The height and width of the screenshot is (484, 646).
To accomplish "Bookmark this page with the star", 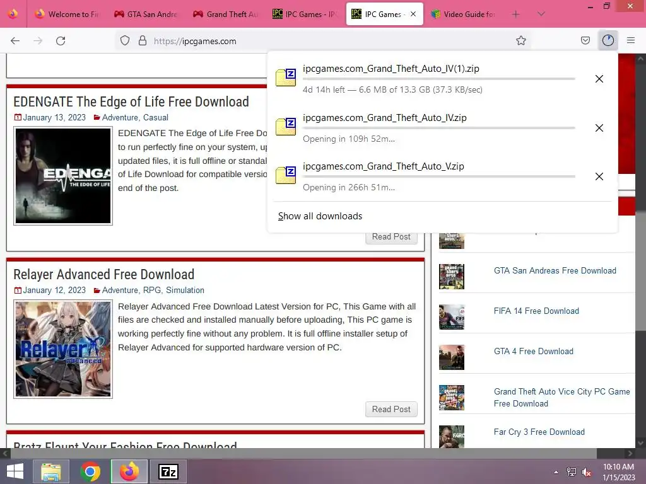I will [x=520, y=40].
